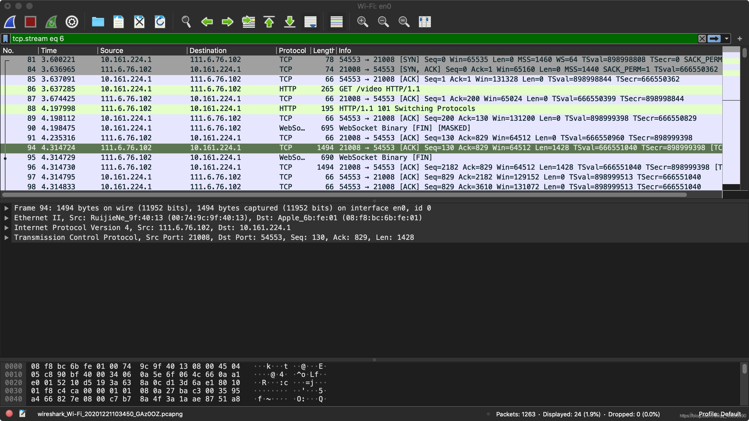The height and width of the screenshot is (421, 749).
Task: Toggle packet list colorization
Action: coord(336,22)
